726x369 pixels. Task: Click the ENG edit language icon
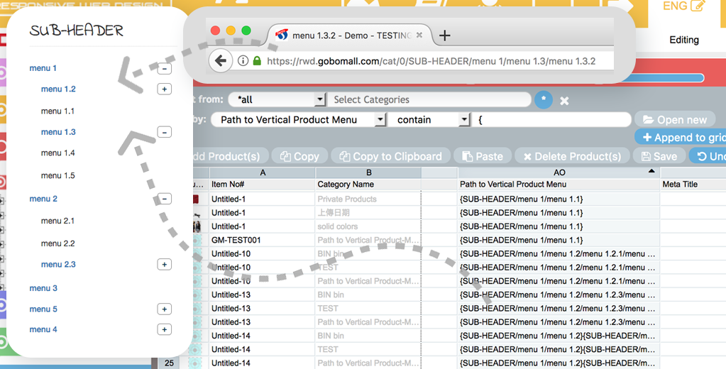(697, 6)
